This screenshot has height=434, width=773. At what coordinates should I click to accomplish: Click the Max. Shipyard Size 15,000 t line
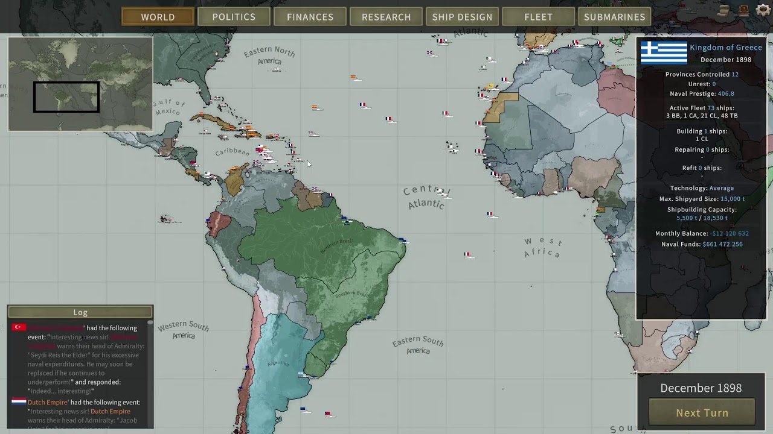pos(702,199)
